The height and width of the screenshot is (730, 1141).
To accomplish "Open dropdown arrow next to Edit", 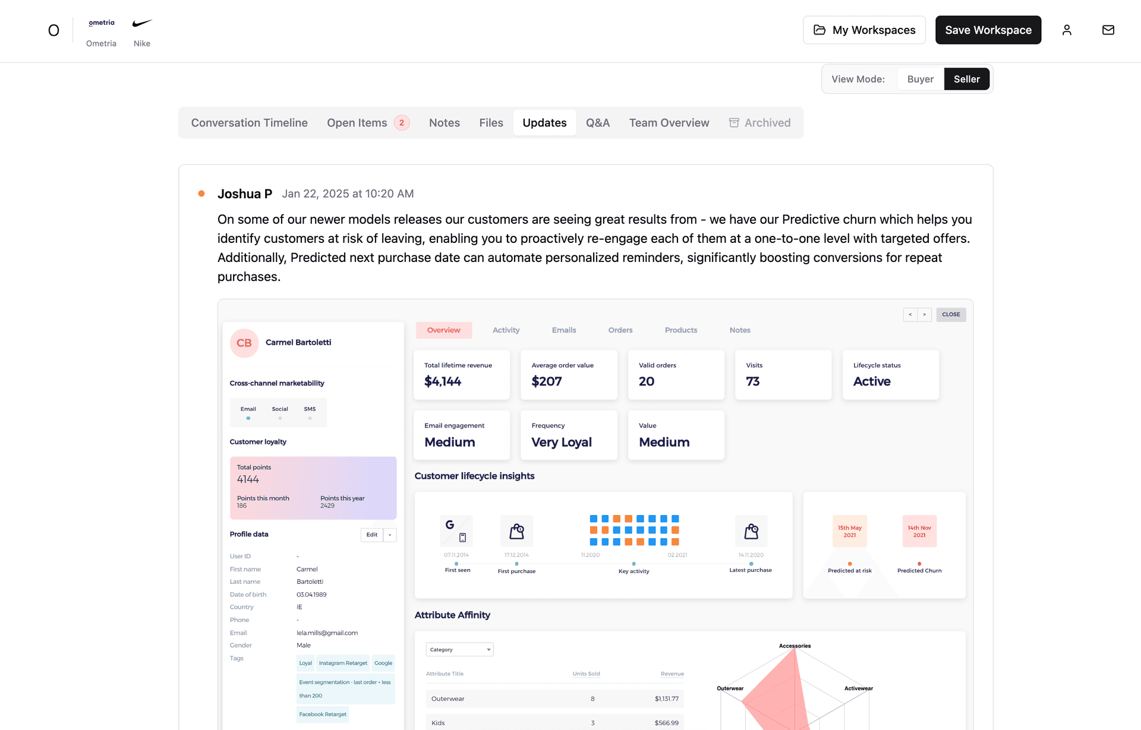I will (x=390, y=535).
